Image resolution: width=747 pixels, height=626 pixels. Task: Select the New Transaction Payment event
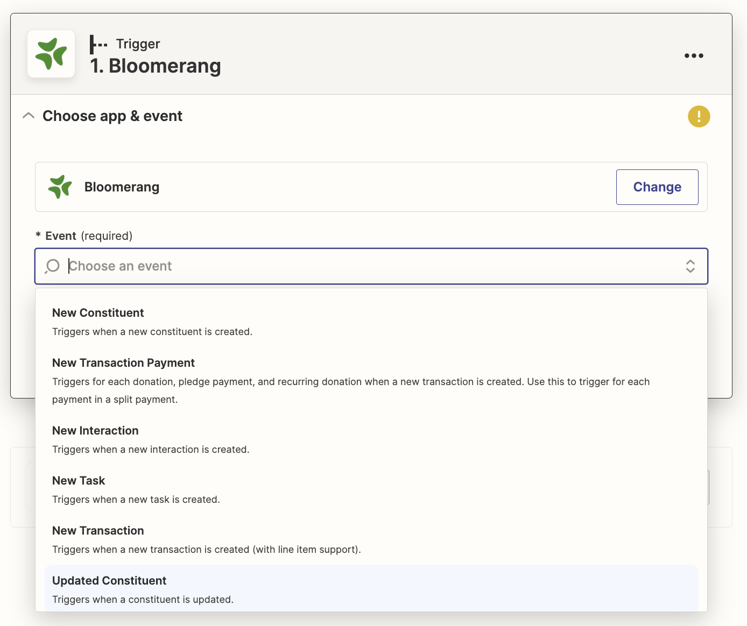371,381
